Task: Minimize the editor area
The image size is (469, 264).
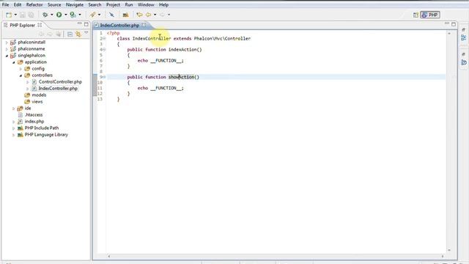Action: click(x=447, y=23)
